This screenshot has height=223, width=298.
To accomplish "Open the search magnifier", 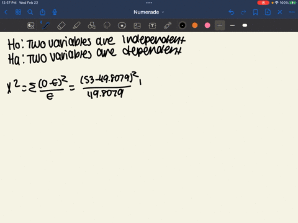I will pos(30,12).
